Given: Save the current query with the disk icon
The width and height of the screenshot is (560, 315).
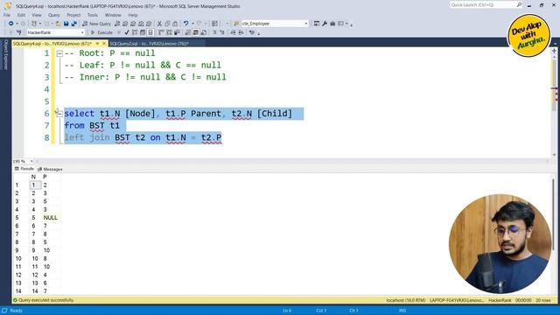Looking at the screenshot, I should click(x=66, y=24).
